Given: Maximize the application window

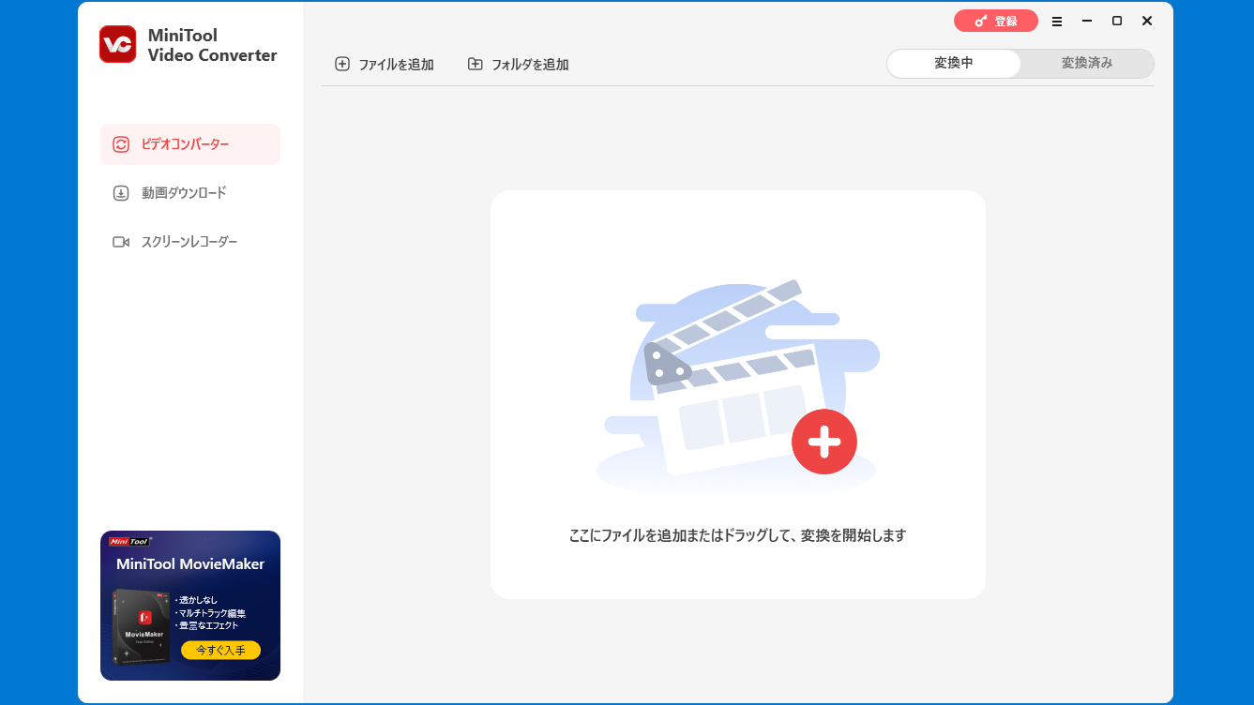Looking at the screenshot, I should pyautogui.click(x=1117, y=21).
